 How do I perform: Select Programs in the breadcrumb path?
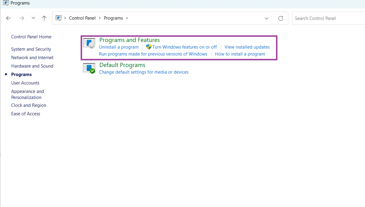point(113,18)
